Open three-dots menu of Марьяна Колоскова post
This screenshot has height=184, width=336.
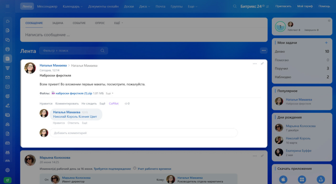point(255,156)
